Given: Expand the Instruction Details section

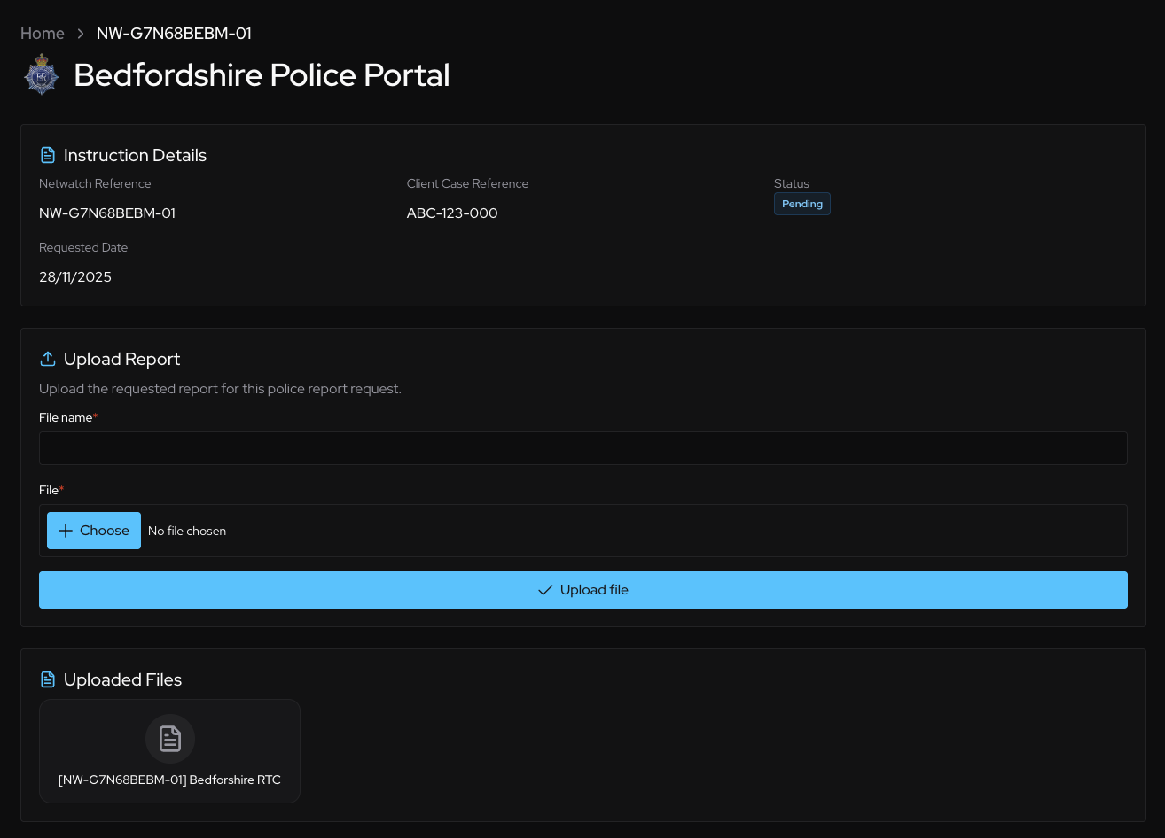Looking at the screenshot, I should click(x=135, y=154).
